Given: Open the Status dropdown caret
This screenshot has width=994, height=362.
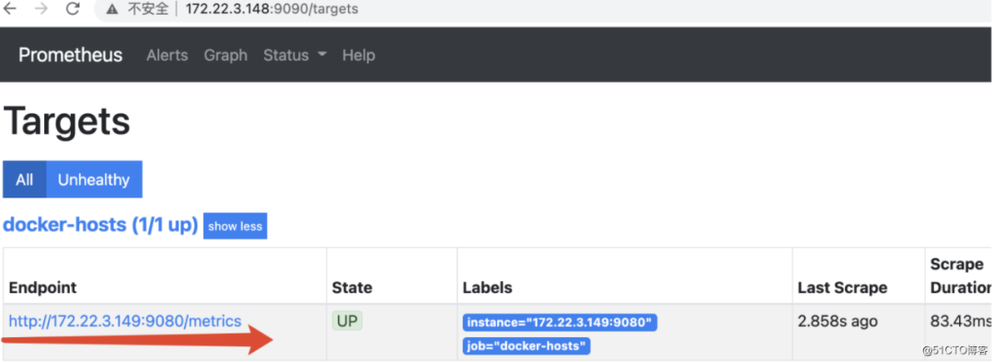Looking at the screenshot, I should coord(321,55).
